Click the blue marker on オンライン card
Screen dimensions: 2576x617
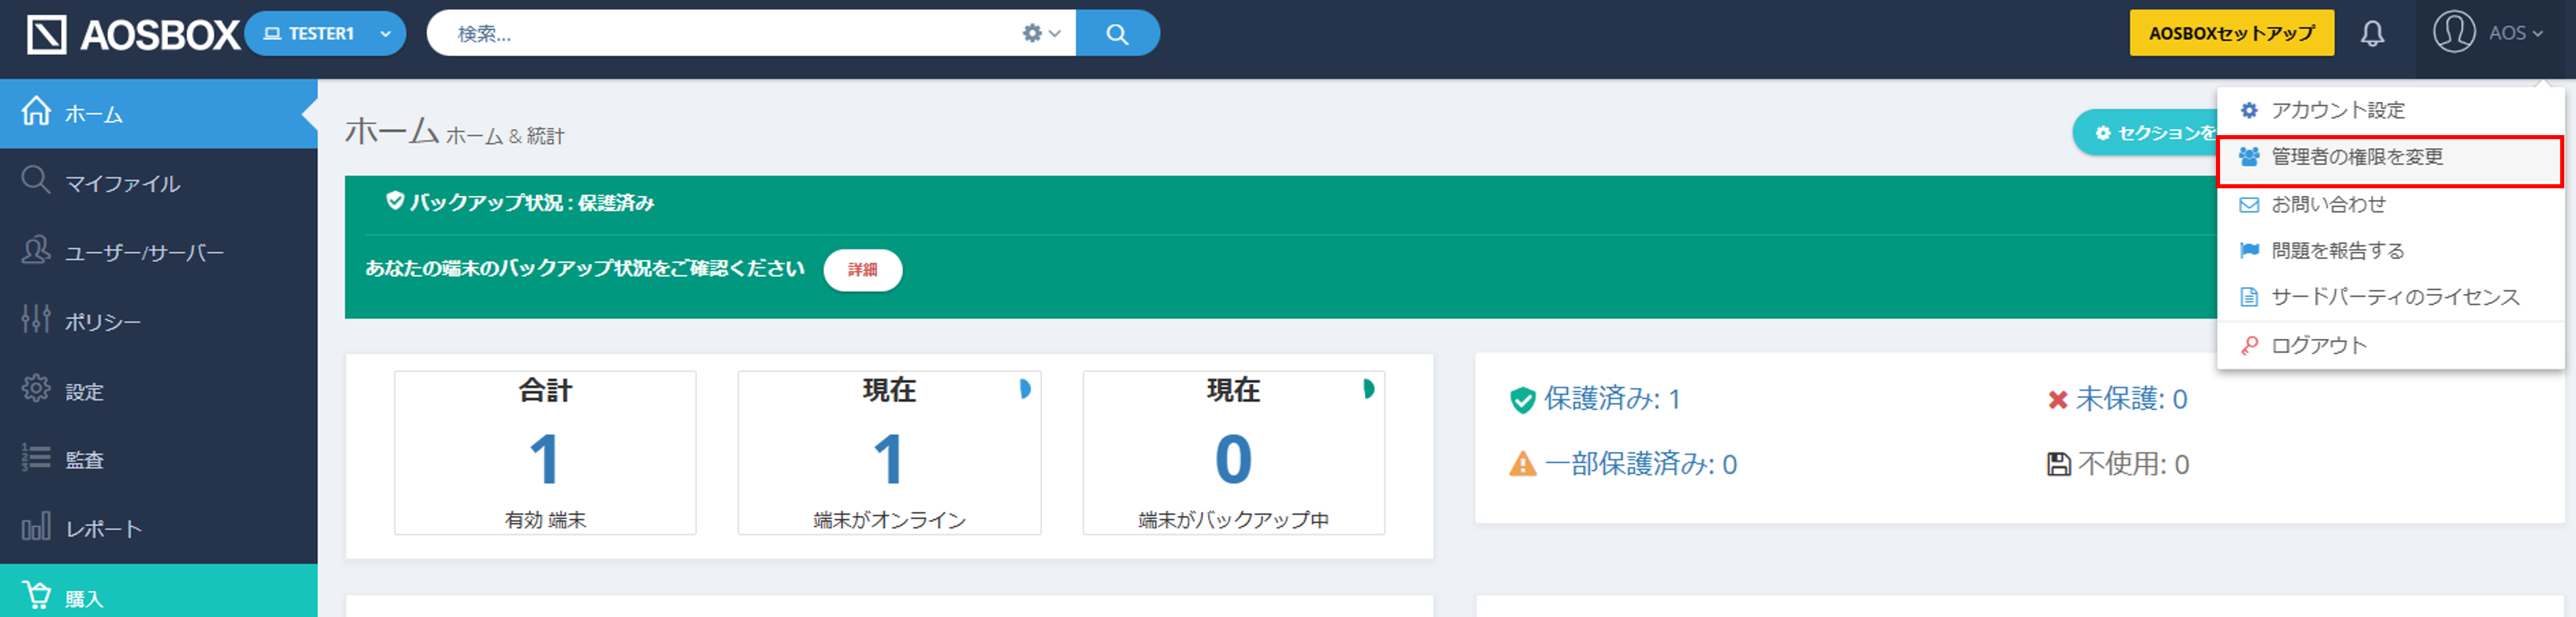1024,389
